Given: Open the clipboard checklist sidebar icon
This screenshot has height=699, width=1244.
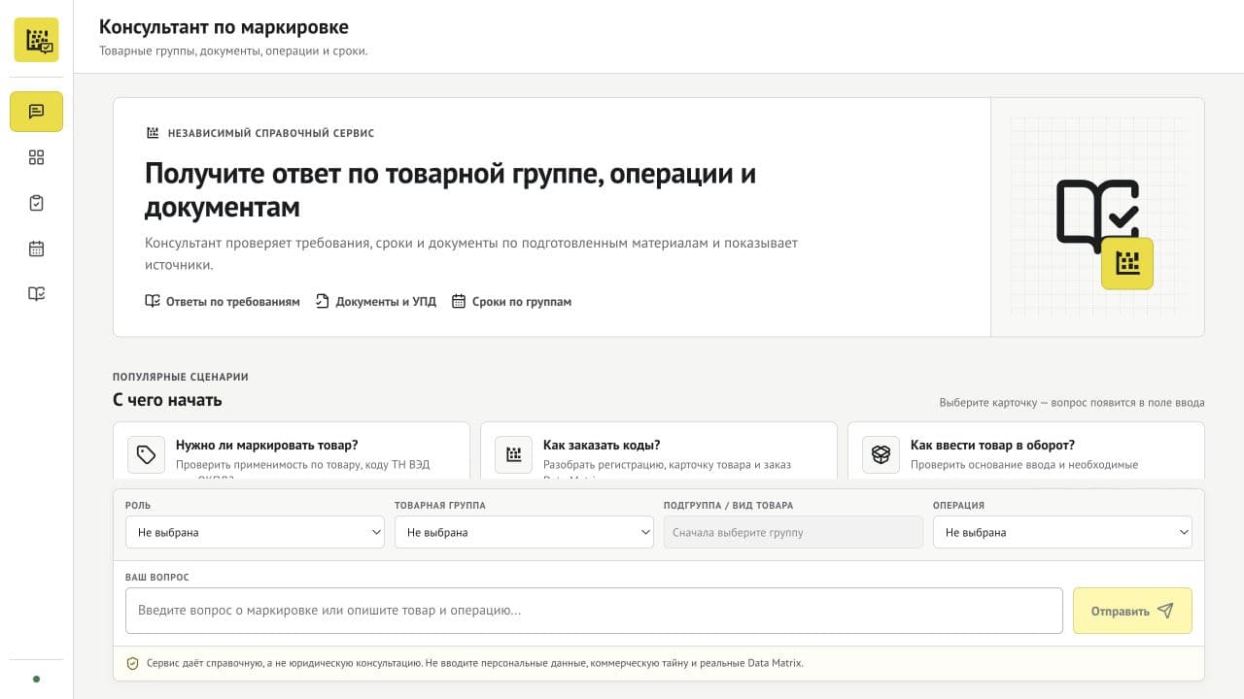Looking at the screenshot, I should tap(36, 203).
